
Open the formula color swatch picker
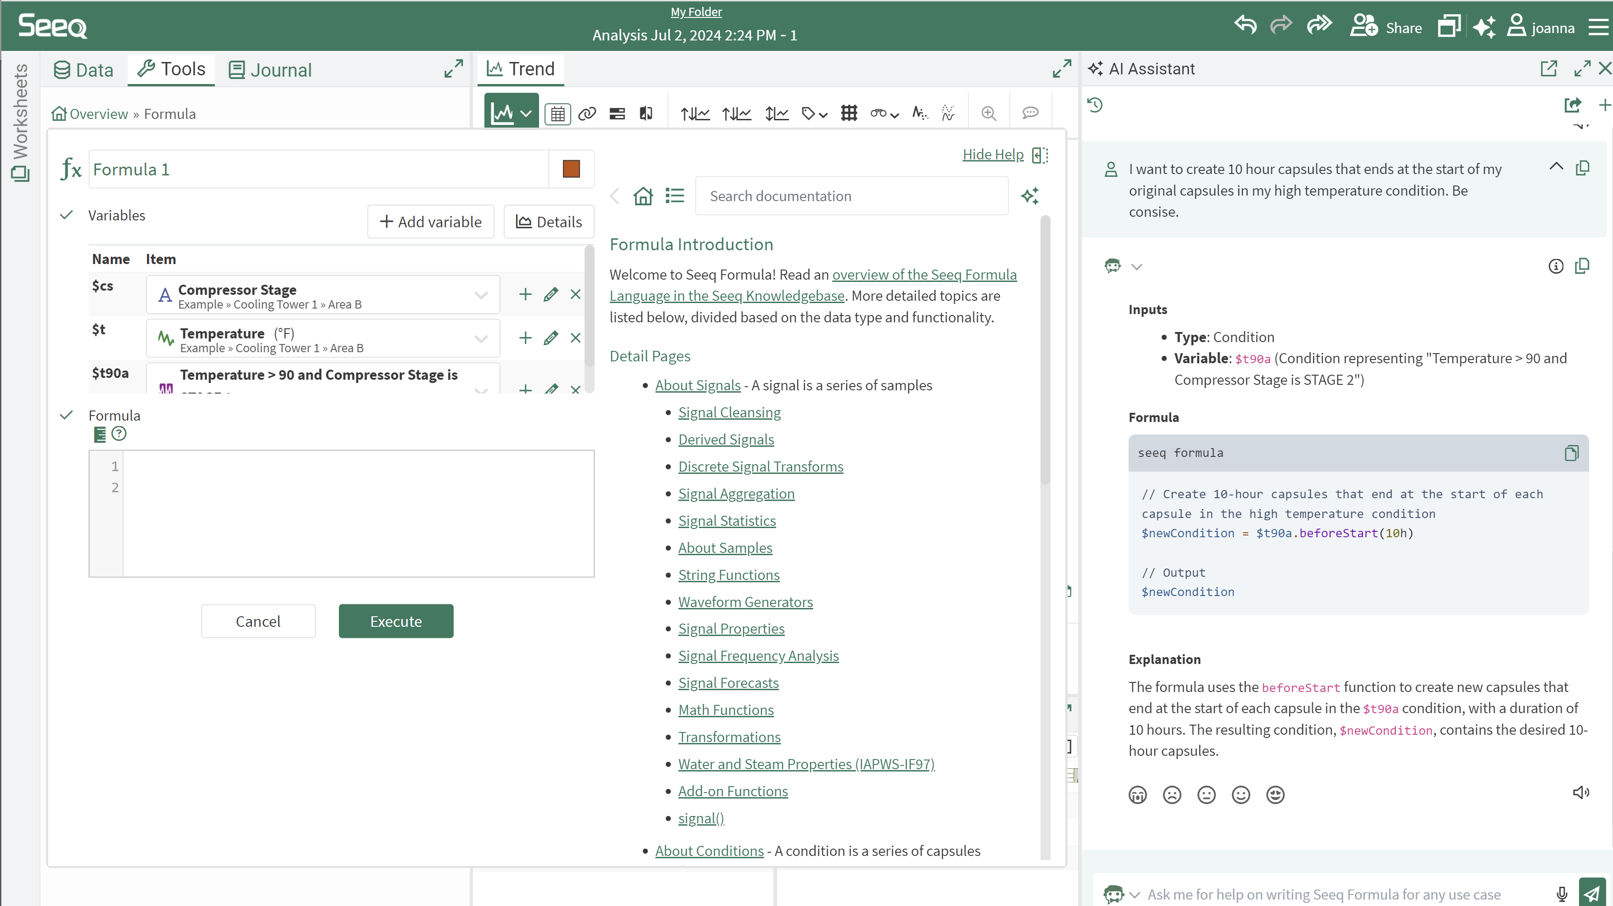tap(571, 169)
